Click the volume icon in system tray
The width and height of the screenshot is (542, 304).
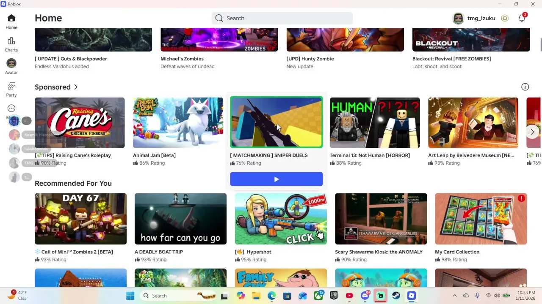[497, 296]
